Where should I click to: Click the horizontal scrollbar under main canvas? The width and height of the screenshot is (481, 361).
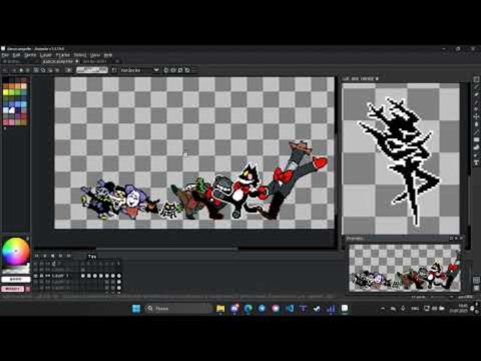pyautogui.click(x=167, y=248)
